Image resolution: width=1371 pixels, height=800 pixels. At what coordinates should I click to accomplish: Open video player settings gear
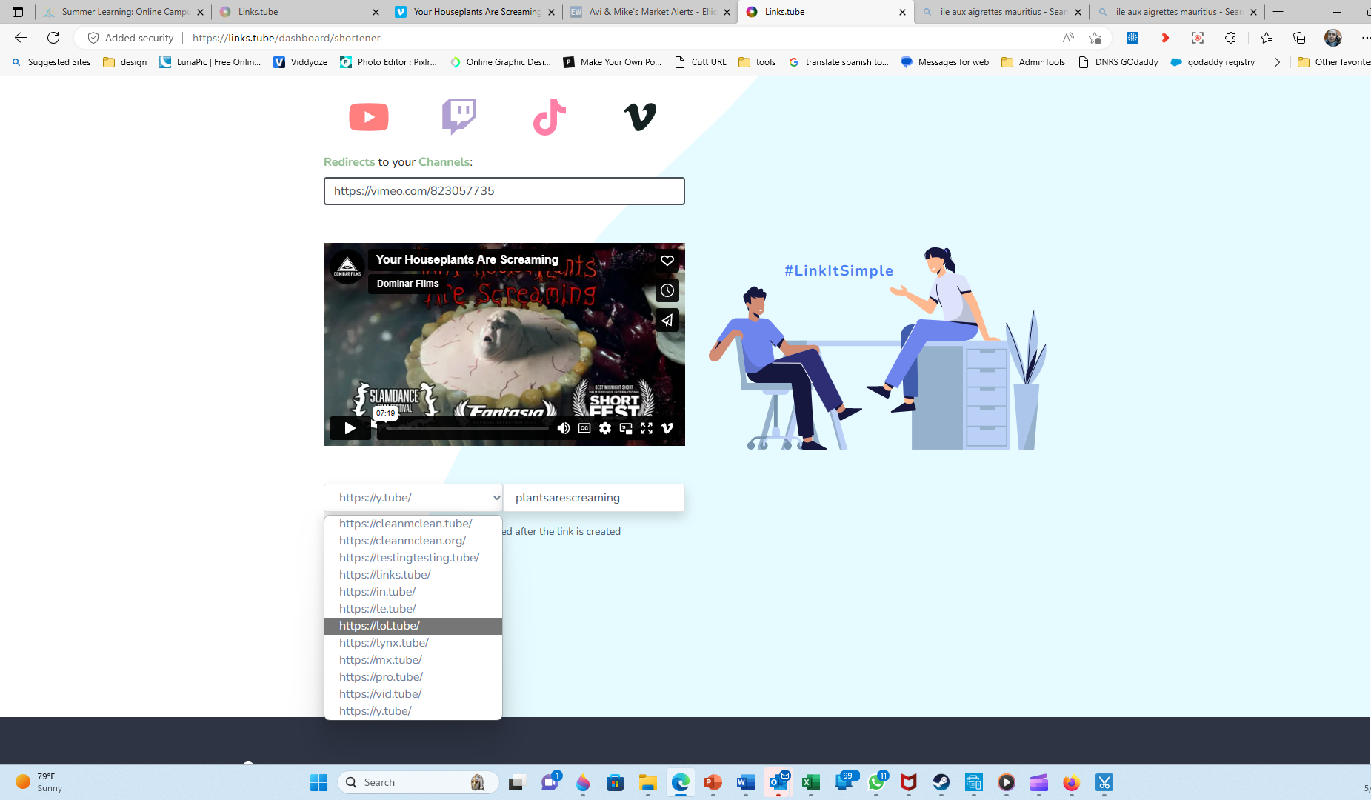(x=605, y=428)
